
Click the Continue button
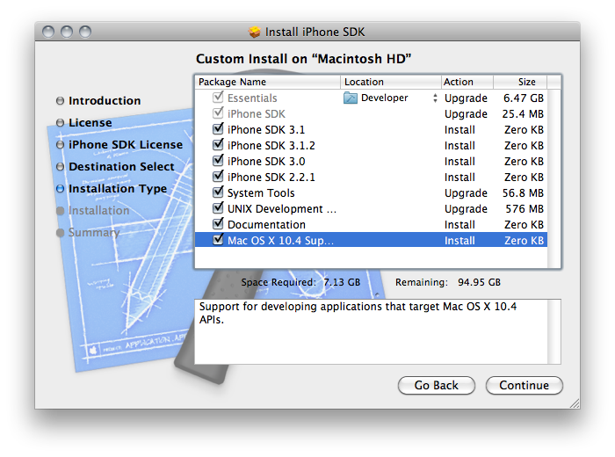click(524, 386)
